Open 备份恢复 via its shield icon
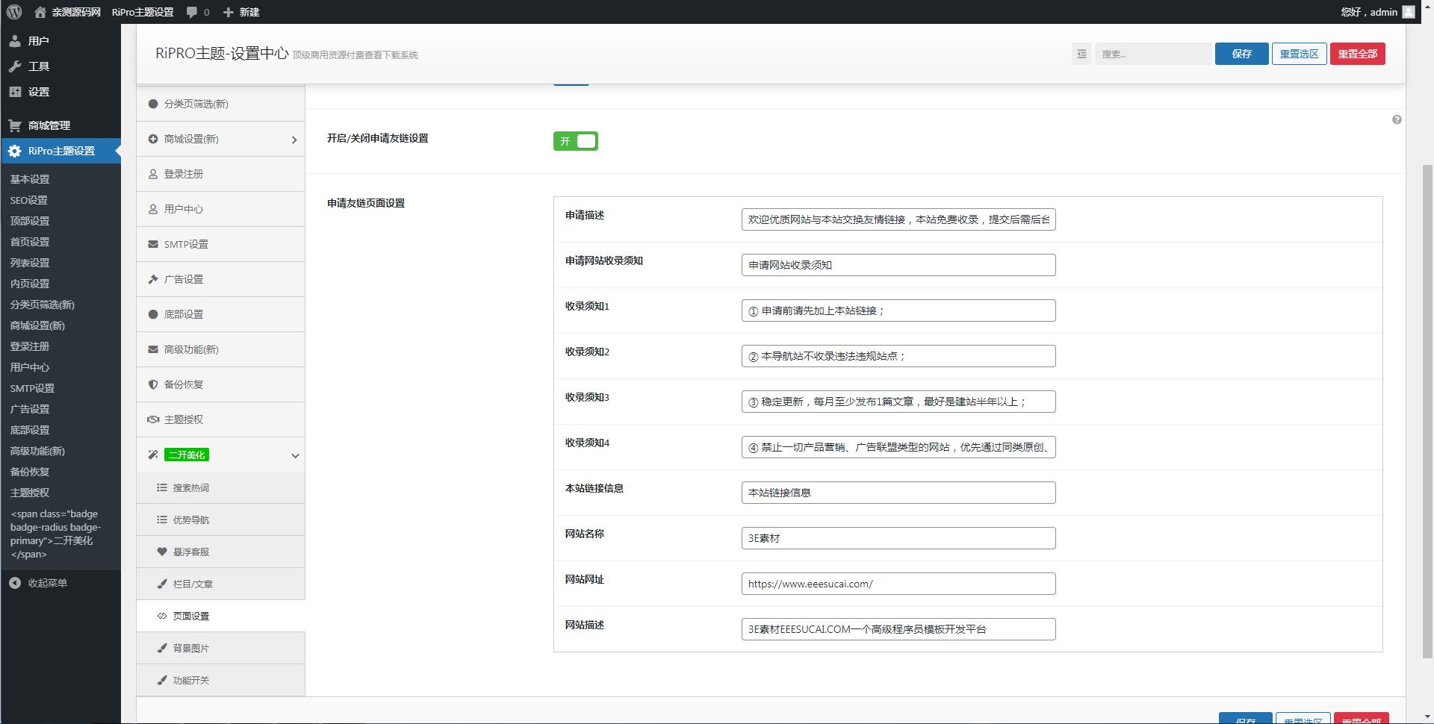 [152, 384]
